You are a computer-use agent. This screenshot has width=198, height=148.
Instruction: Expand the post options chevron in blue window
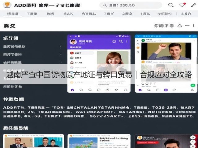[x=194, y=40]
